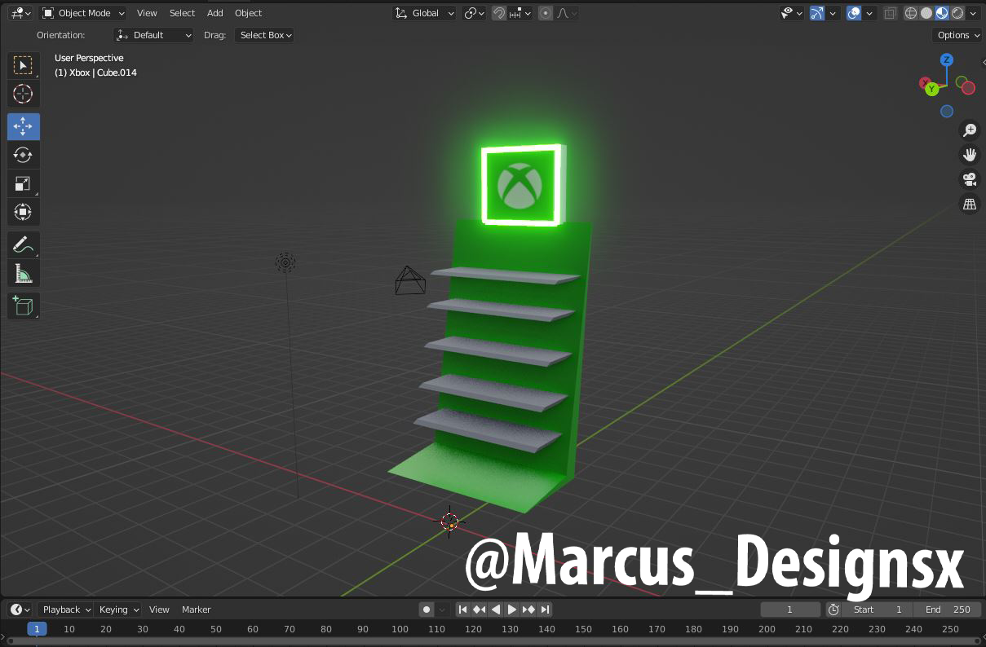Switch to wireframe viewport shading

pyautogui.click(x=911, y=13)
